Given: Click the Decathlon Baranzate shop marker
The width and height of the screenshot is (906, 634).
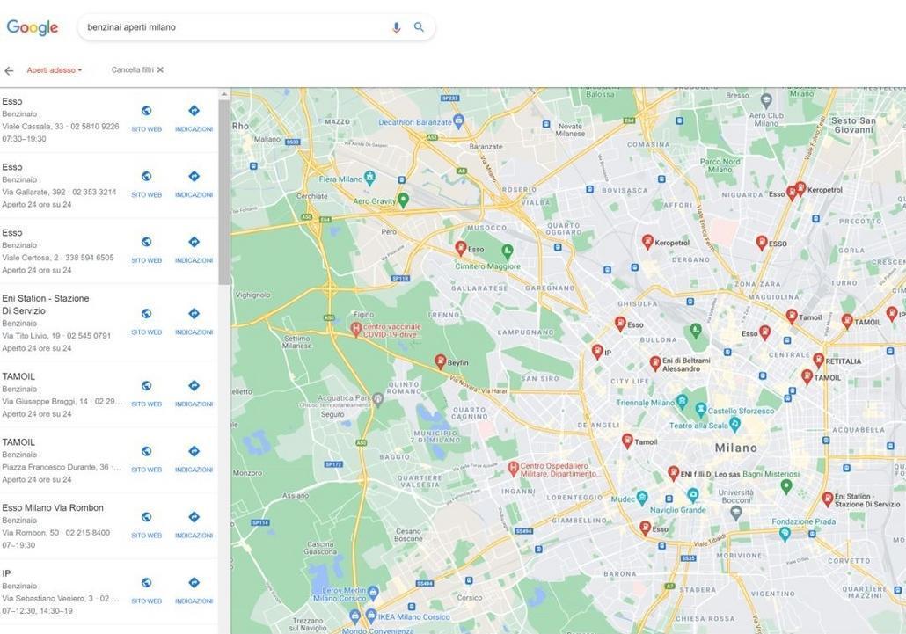Looking at the screenshot, I should (459, 120).
